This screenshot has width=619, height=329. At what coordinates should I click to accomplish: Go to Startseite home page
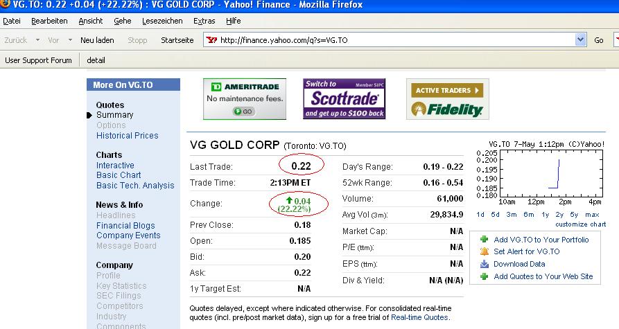[177, 40]
